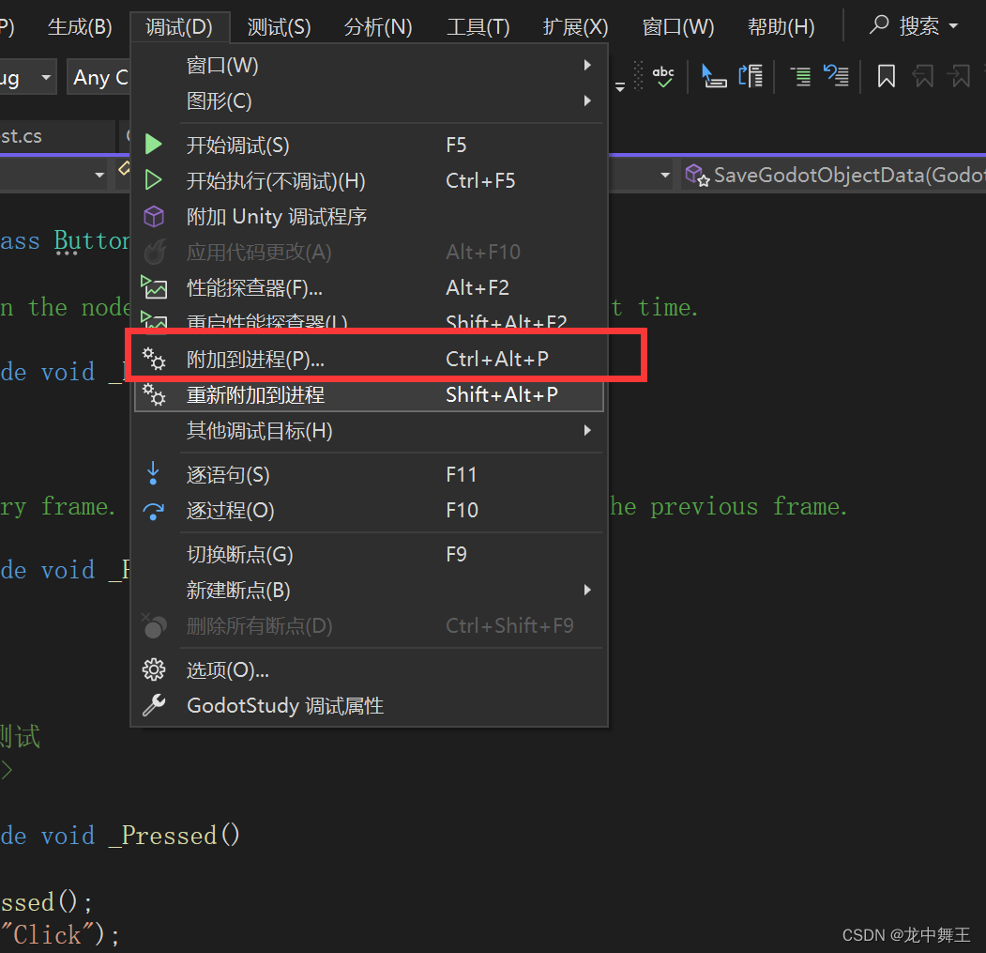986x953 pixels.
Task: Open the Any CPU platform dropdown
Action: (x=99, y=77)
